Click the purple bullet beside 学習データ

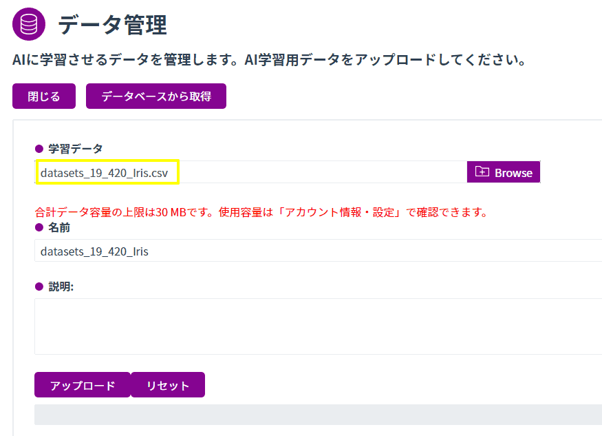tap(39, 149)
